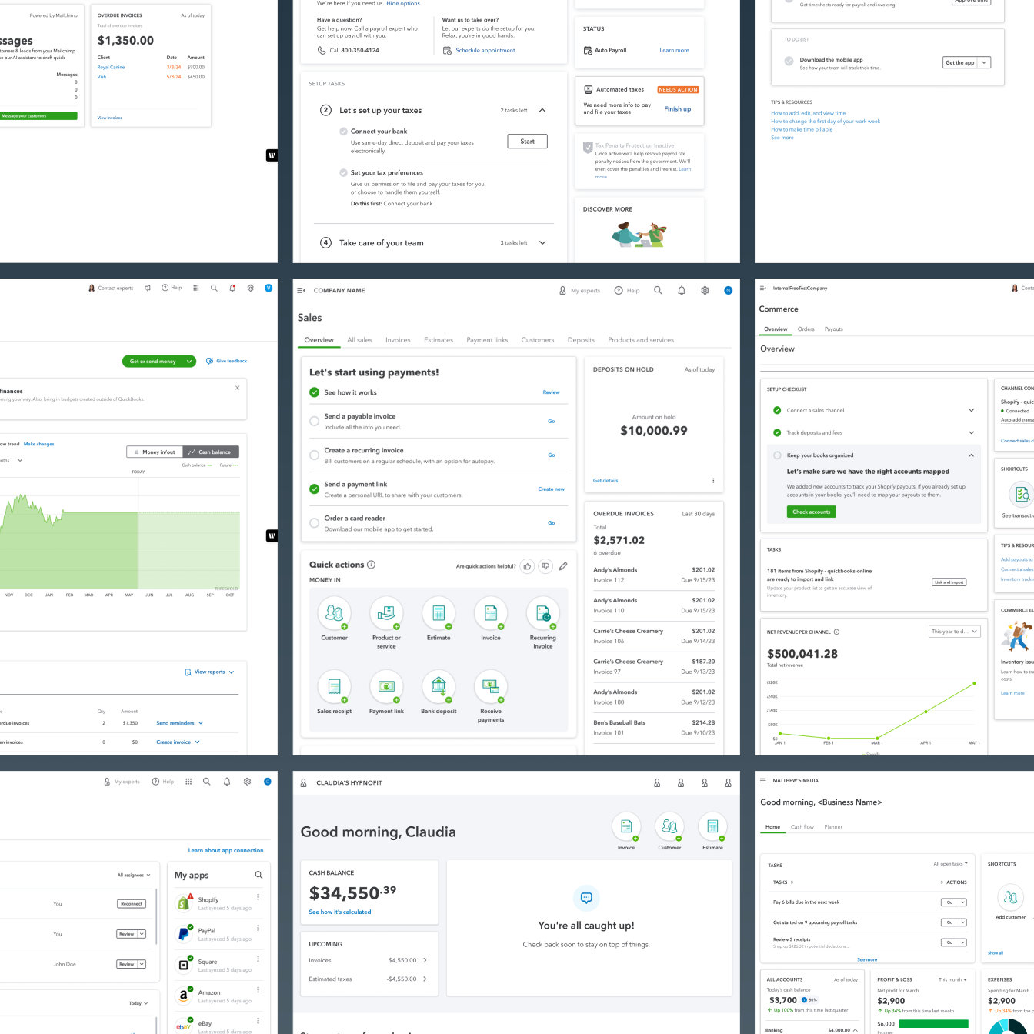Switch to the All sales tab
The height and width of the screenshot is (1034, 1034).
pos(359,340)
